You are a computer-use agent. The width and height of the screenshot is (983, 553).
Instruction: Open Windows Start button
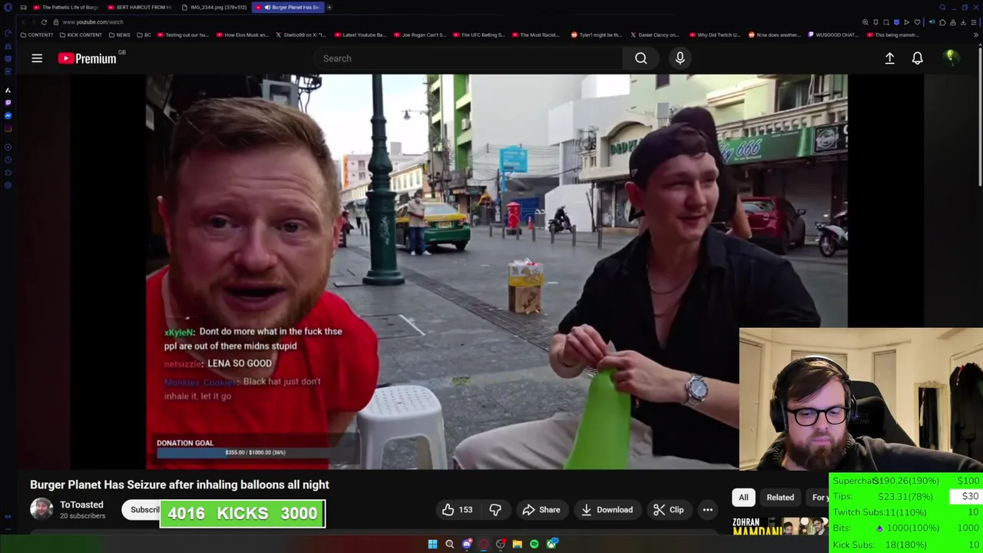pyautogui.click(x=432, y=545)
